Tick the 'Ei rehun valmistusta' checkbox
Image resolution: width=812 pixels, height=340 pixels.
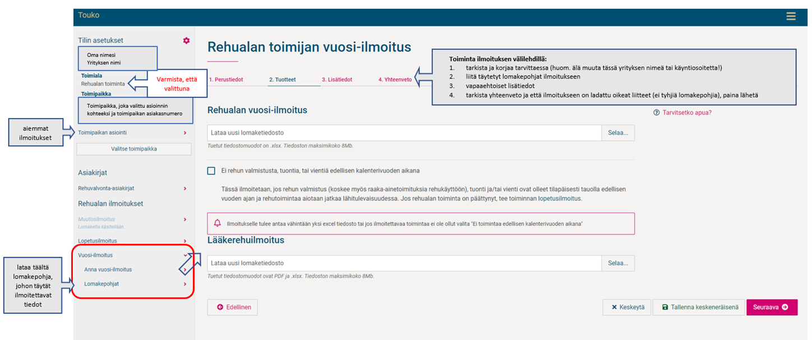[x=211, y=171]
